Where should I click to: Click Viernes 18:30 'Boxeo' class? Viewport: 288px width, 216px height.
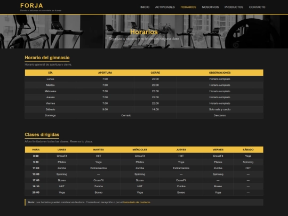coord(218,186)
